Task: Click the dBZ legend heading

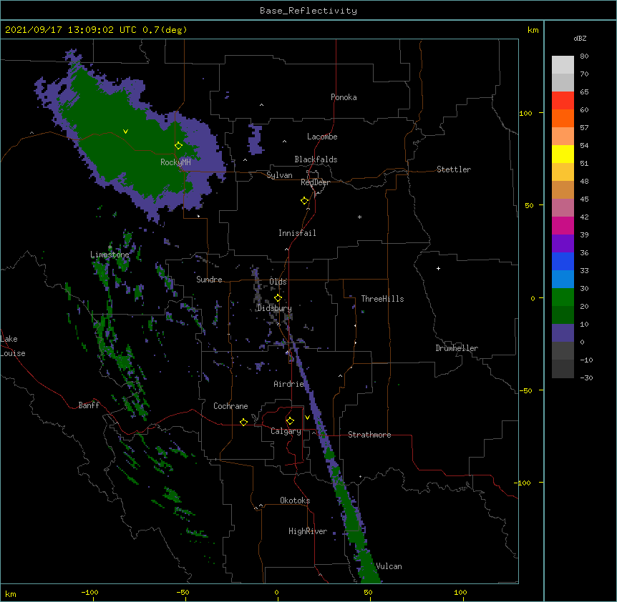Action: [x=580, y=39]
